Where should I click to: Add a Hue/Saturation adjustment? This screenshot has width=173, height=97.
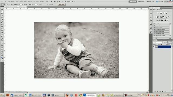(x=158, y=17)
